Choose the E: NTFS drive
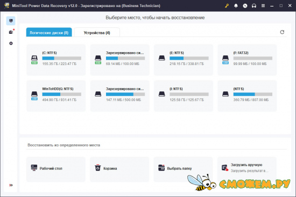Viewport: 296px width, 197px height. pyautogui.click(x=184, y=60)
